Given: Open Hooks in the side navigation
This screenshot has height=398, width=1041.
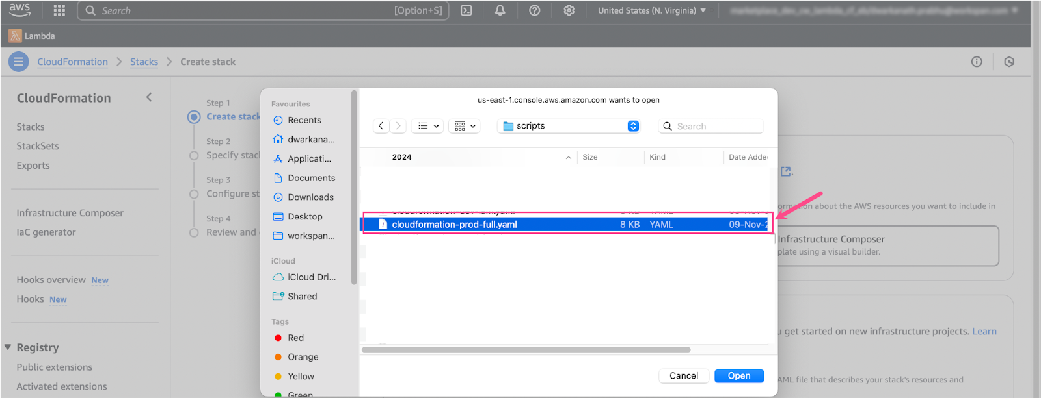Looking at the screenshot, I should [30, 299].
